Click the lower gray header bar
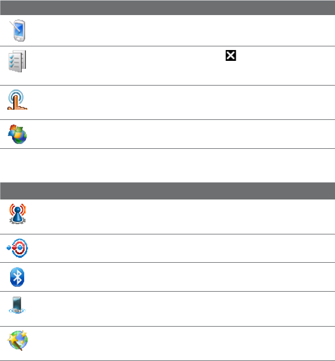Image resolution: width=335 pixels, height=361 pixels. pyautogui.click(x=167, y=191)
